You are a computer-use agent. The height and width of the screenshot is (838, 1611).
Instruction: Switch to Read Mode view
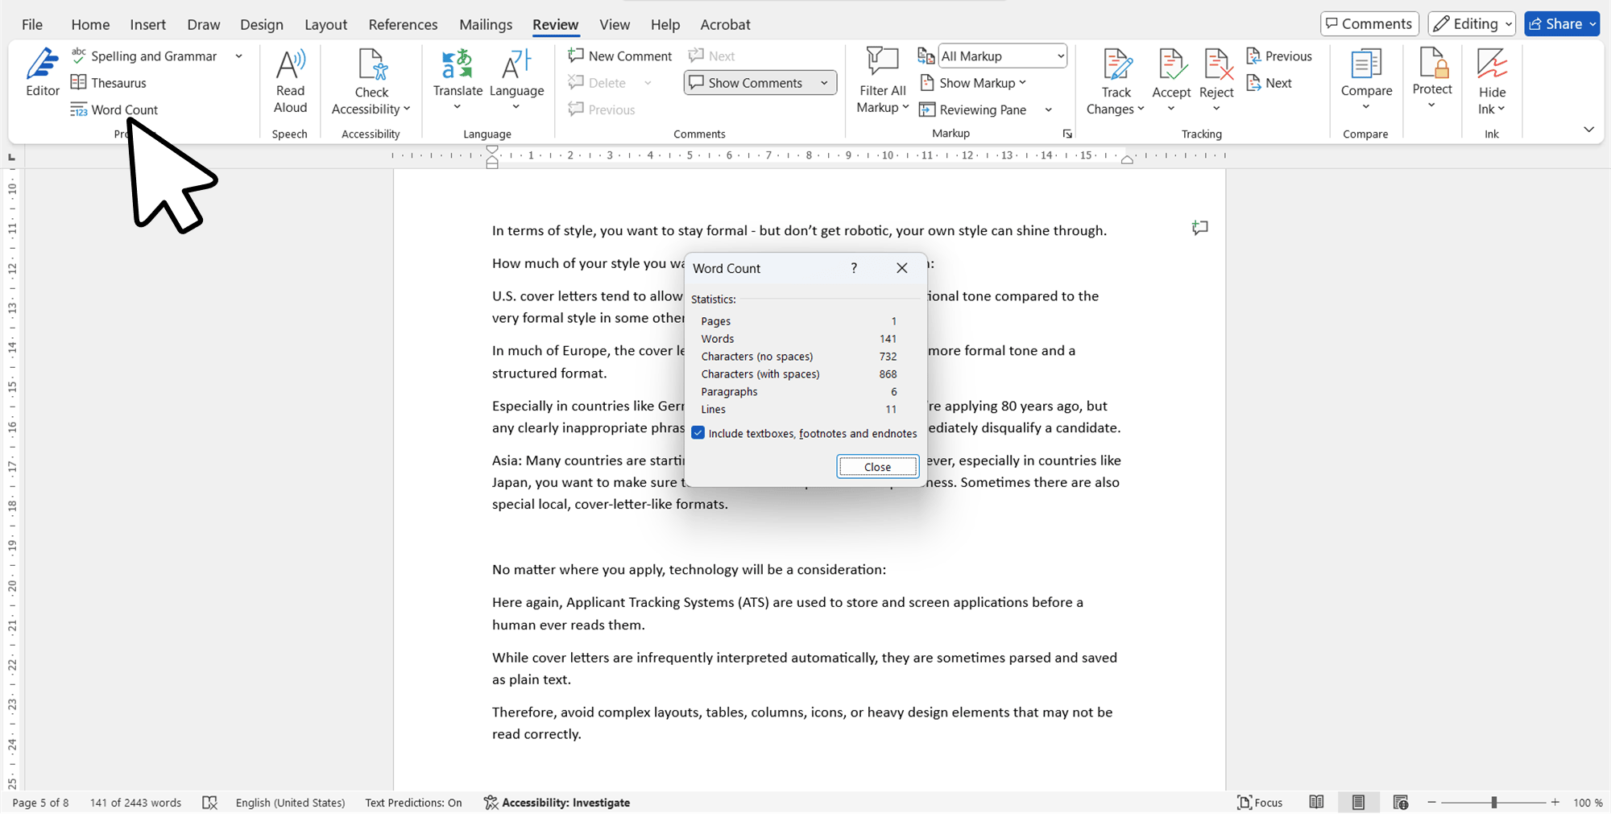1316,803
